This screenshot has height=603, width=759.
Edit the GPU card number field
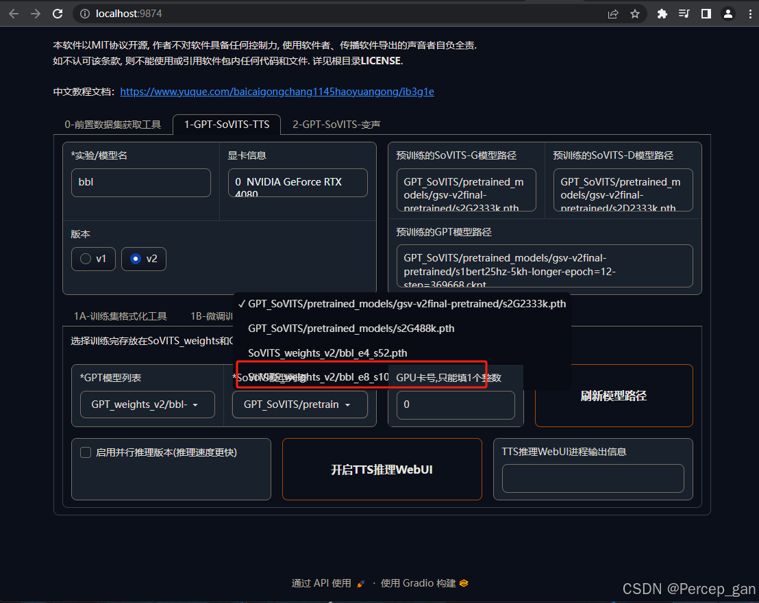click(456, 405)
